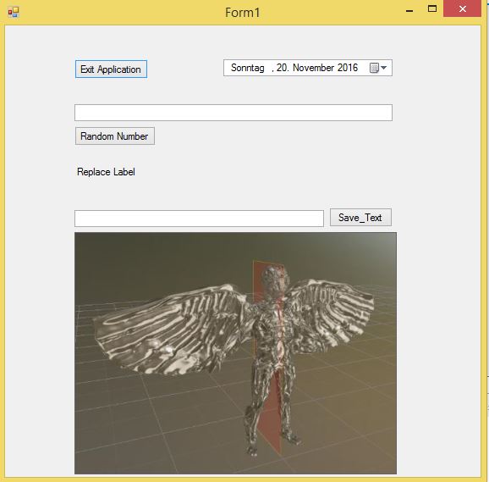The width and height of the screenshot is (489, 482).
Task: Open the calendar dropdown of the date picker
Action: [x=378, y=68]
